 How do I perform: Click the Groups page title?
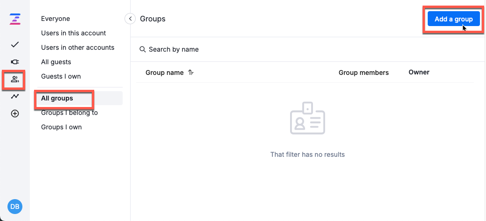[x=153, y=19]
